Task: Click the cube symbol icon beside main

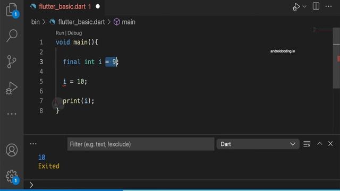Action: tap(117, 22)
